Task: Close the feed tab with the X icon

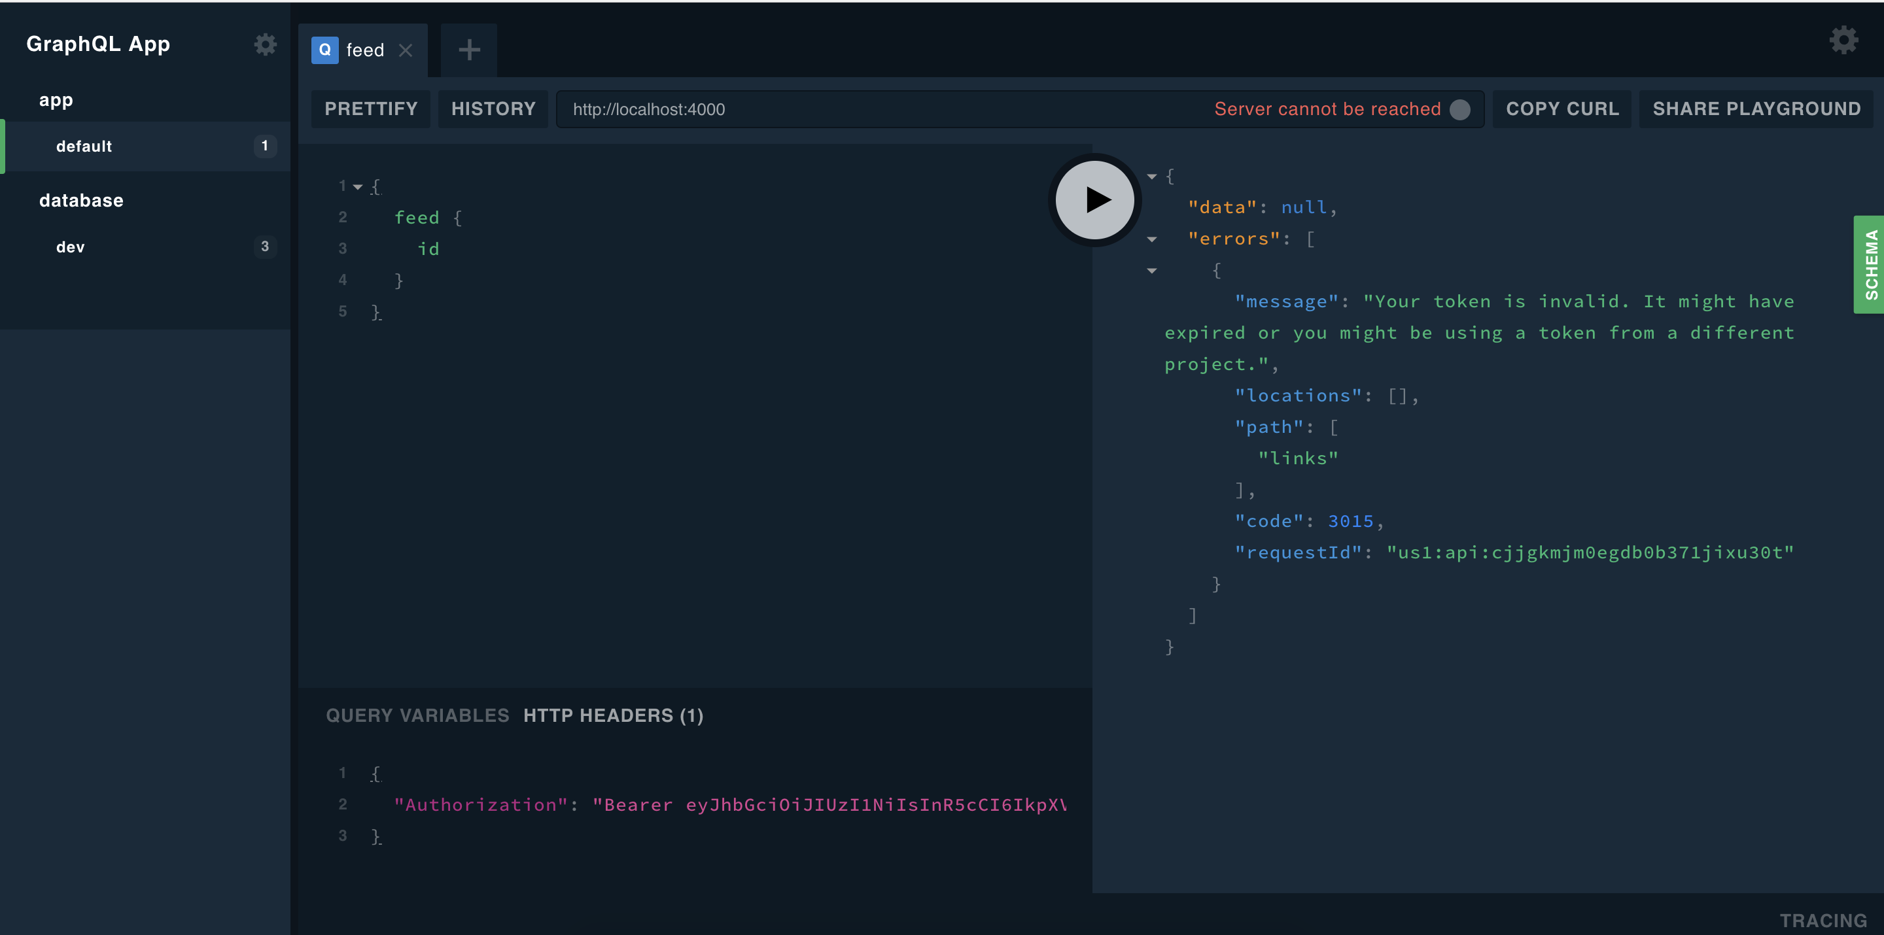Action: pyautogui.click(x=406, y=50)
